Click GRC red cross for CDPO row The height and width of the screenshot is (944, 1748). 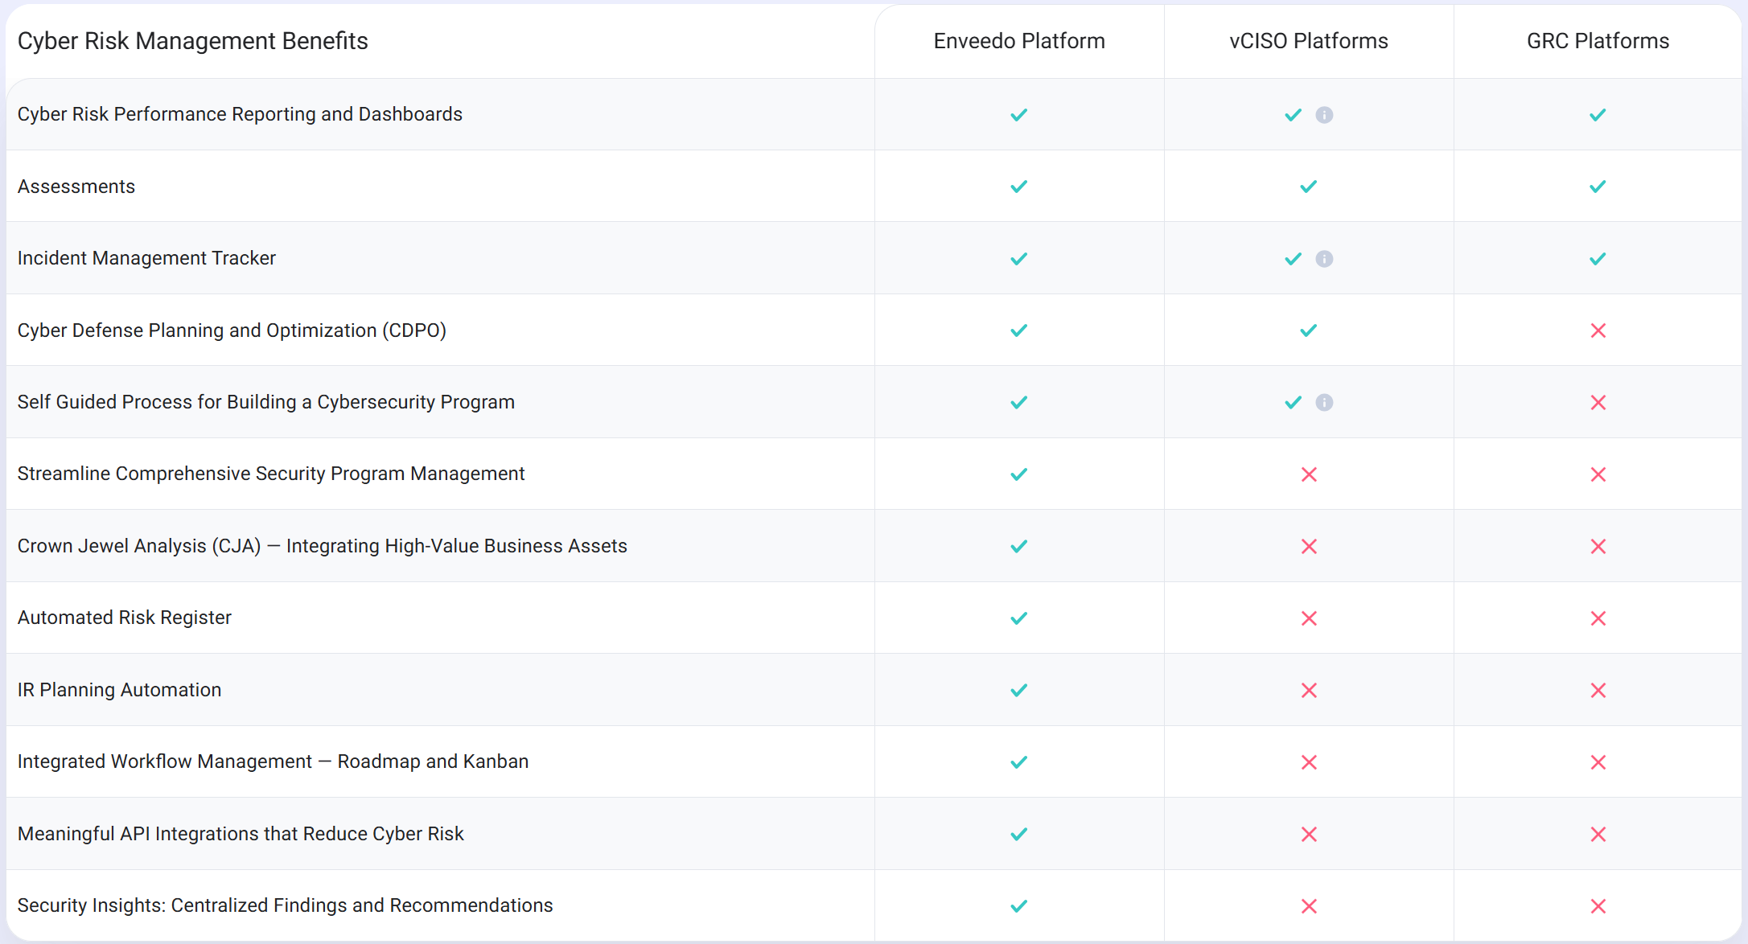[1598, 330]
